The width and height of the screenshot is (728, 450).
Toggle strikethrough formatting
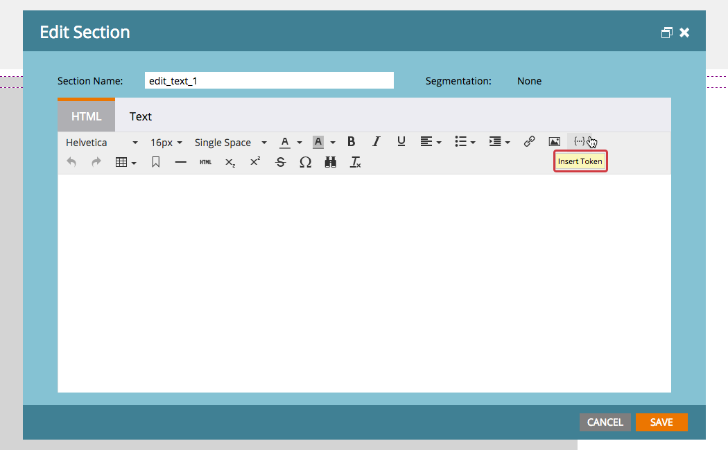pyautogui.click(x=280, y=162)
